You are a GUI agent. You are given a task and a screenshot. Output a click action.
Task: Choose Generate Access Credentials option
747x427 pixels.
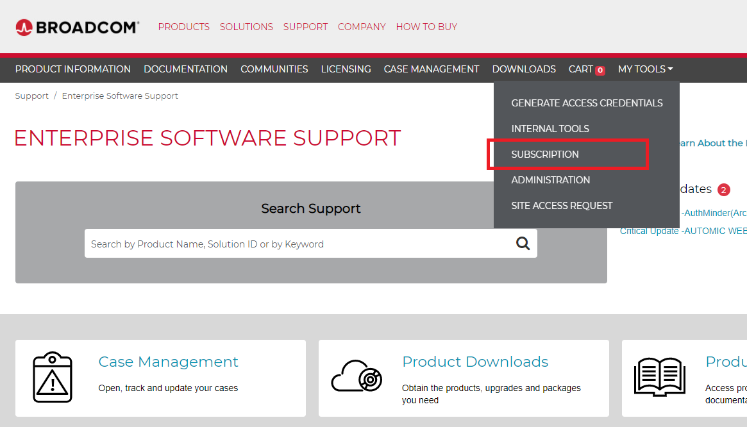pos(587,103)
